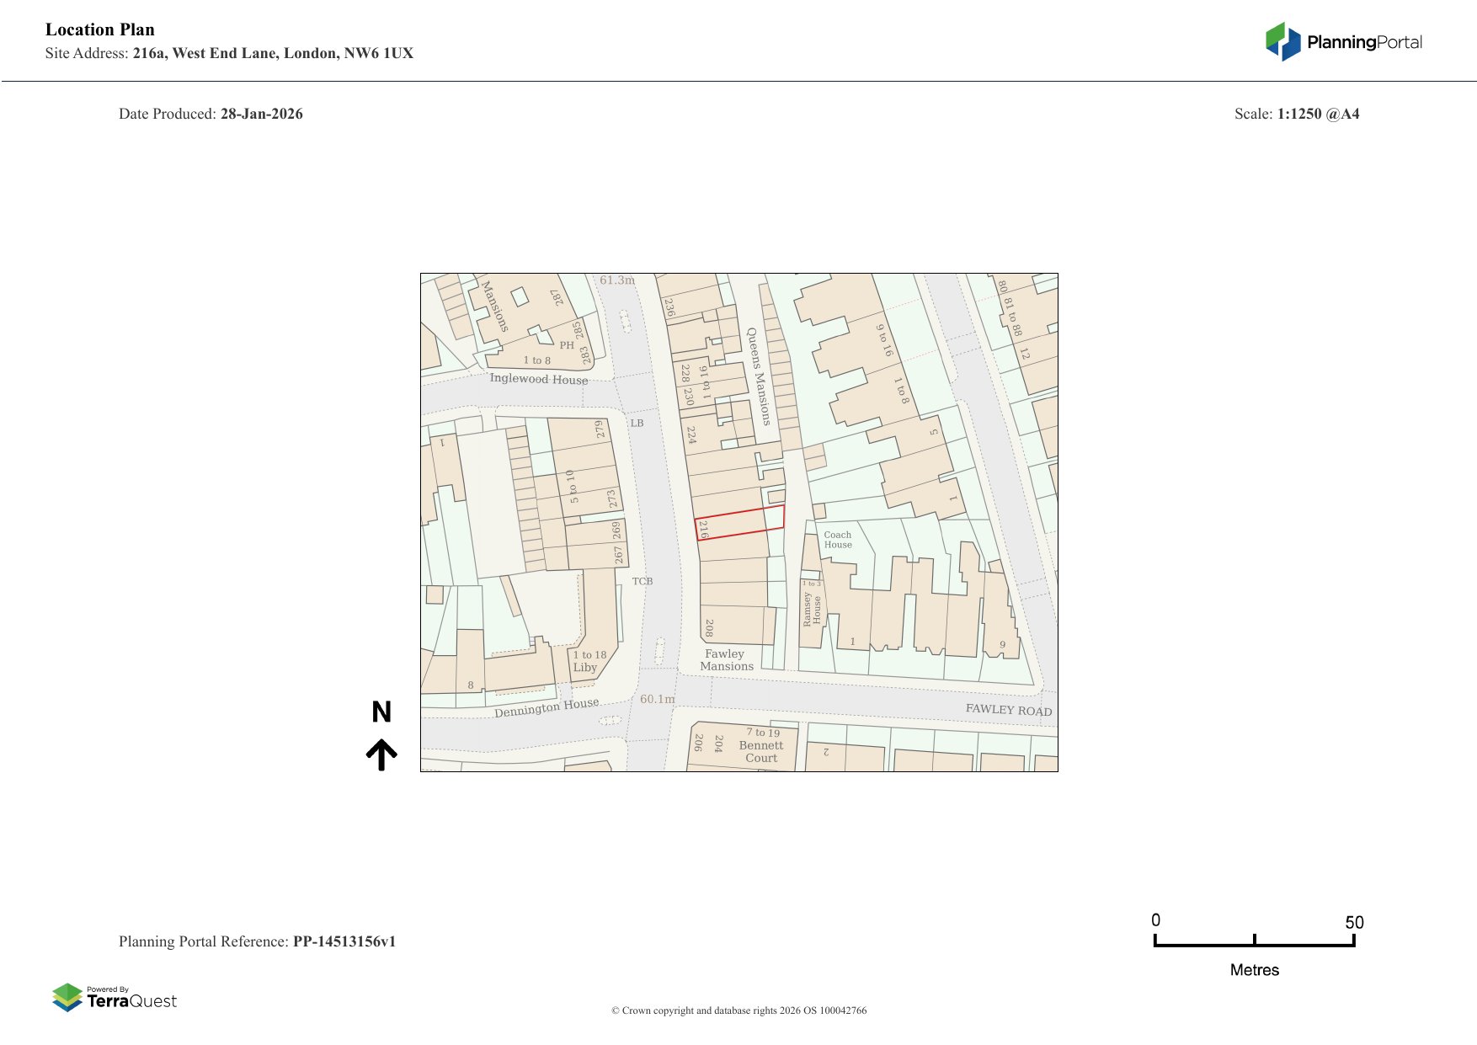1477x1045 pixels.
Task: Click the date produced 28-Jan-2026
Action: pyautogui.click(x=261, y=114)
